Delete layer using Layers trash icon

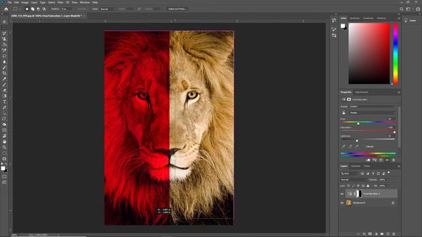[x=394, y=234]
